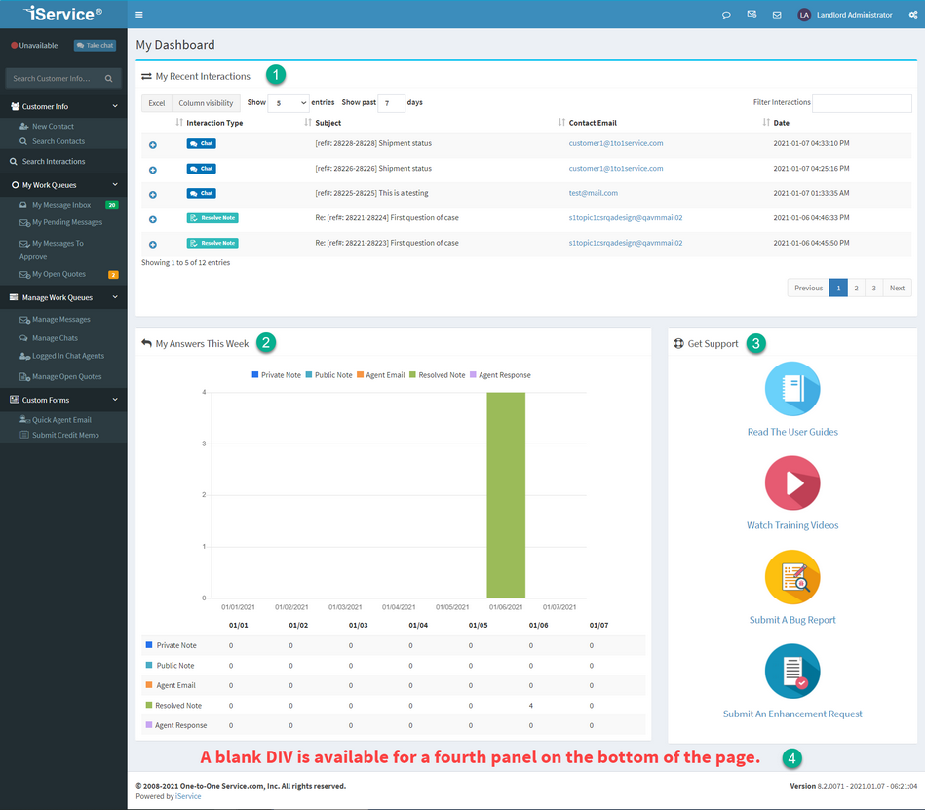925x810 pixels.
Task: Click the Filter Interactions input field
Action: click(x=862, y=103)
